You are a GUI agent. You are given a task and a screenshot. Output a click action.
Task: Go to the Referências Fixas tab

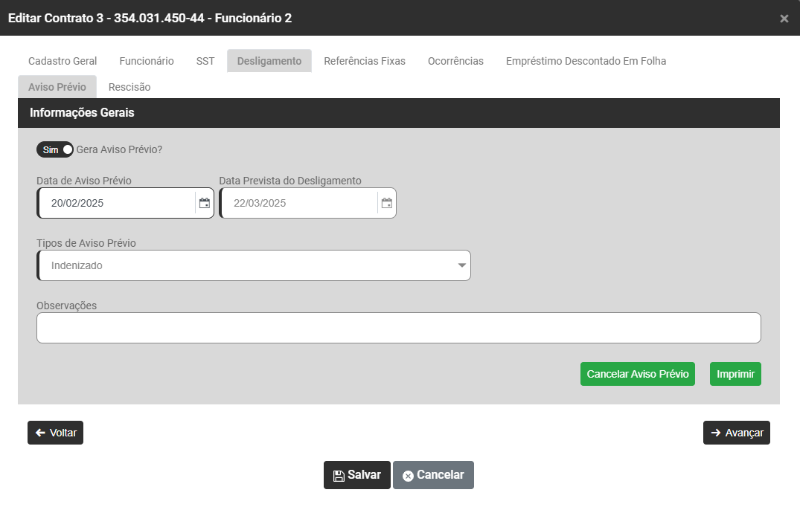point(365,61)
